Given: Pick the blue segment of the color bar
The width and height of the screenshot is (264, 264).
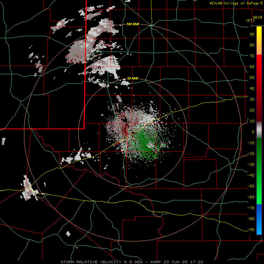Looking at the screenshot, I should click(259, 219).
